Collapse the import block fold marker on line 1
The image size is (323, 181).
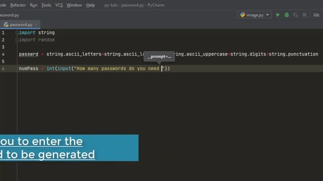tap(17, 33)
